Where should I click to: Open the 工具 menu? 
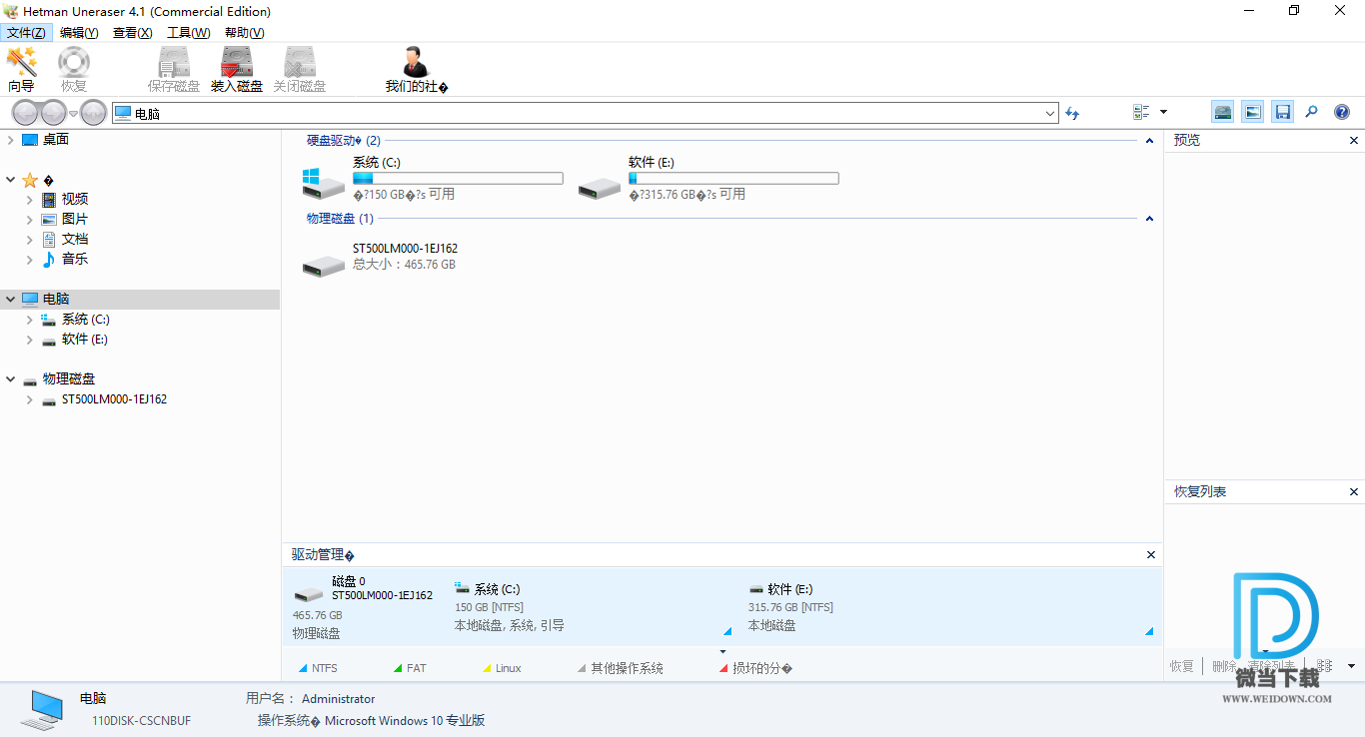pyautogui.click(x=188, y=33)
